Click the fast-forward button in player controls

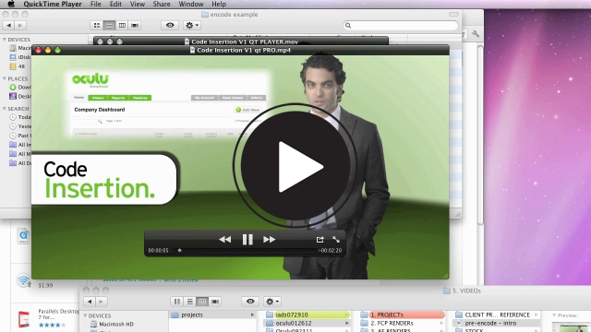(x=269, y=240)
